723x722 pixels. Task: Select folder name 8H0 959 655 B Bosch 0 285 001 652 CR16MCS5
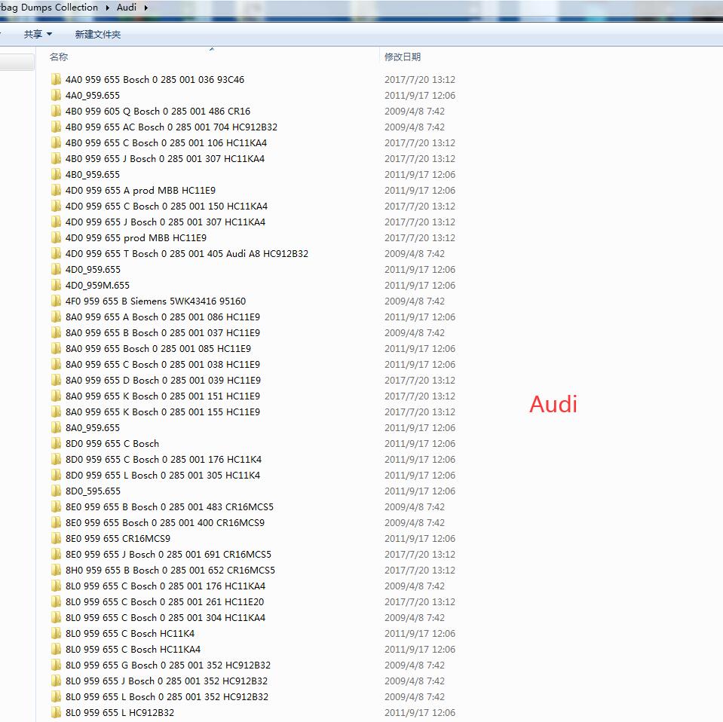170,570
